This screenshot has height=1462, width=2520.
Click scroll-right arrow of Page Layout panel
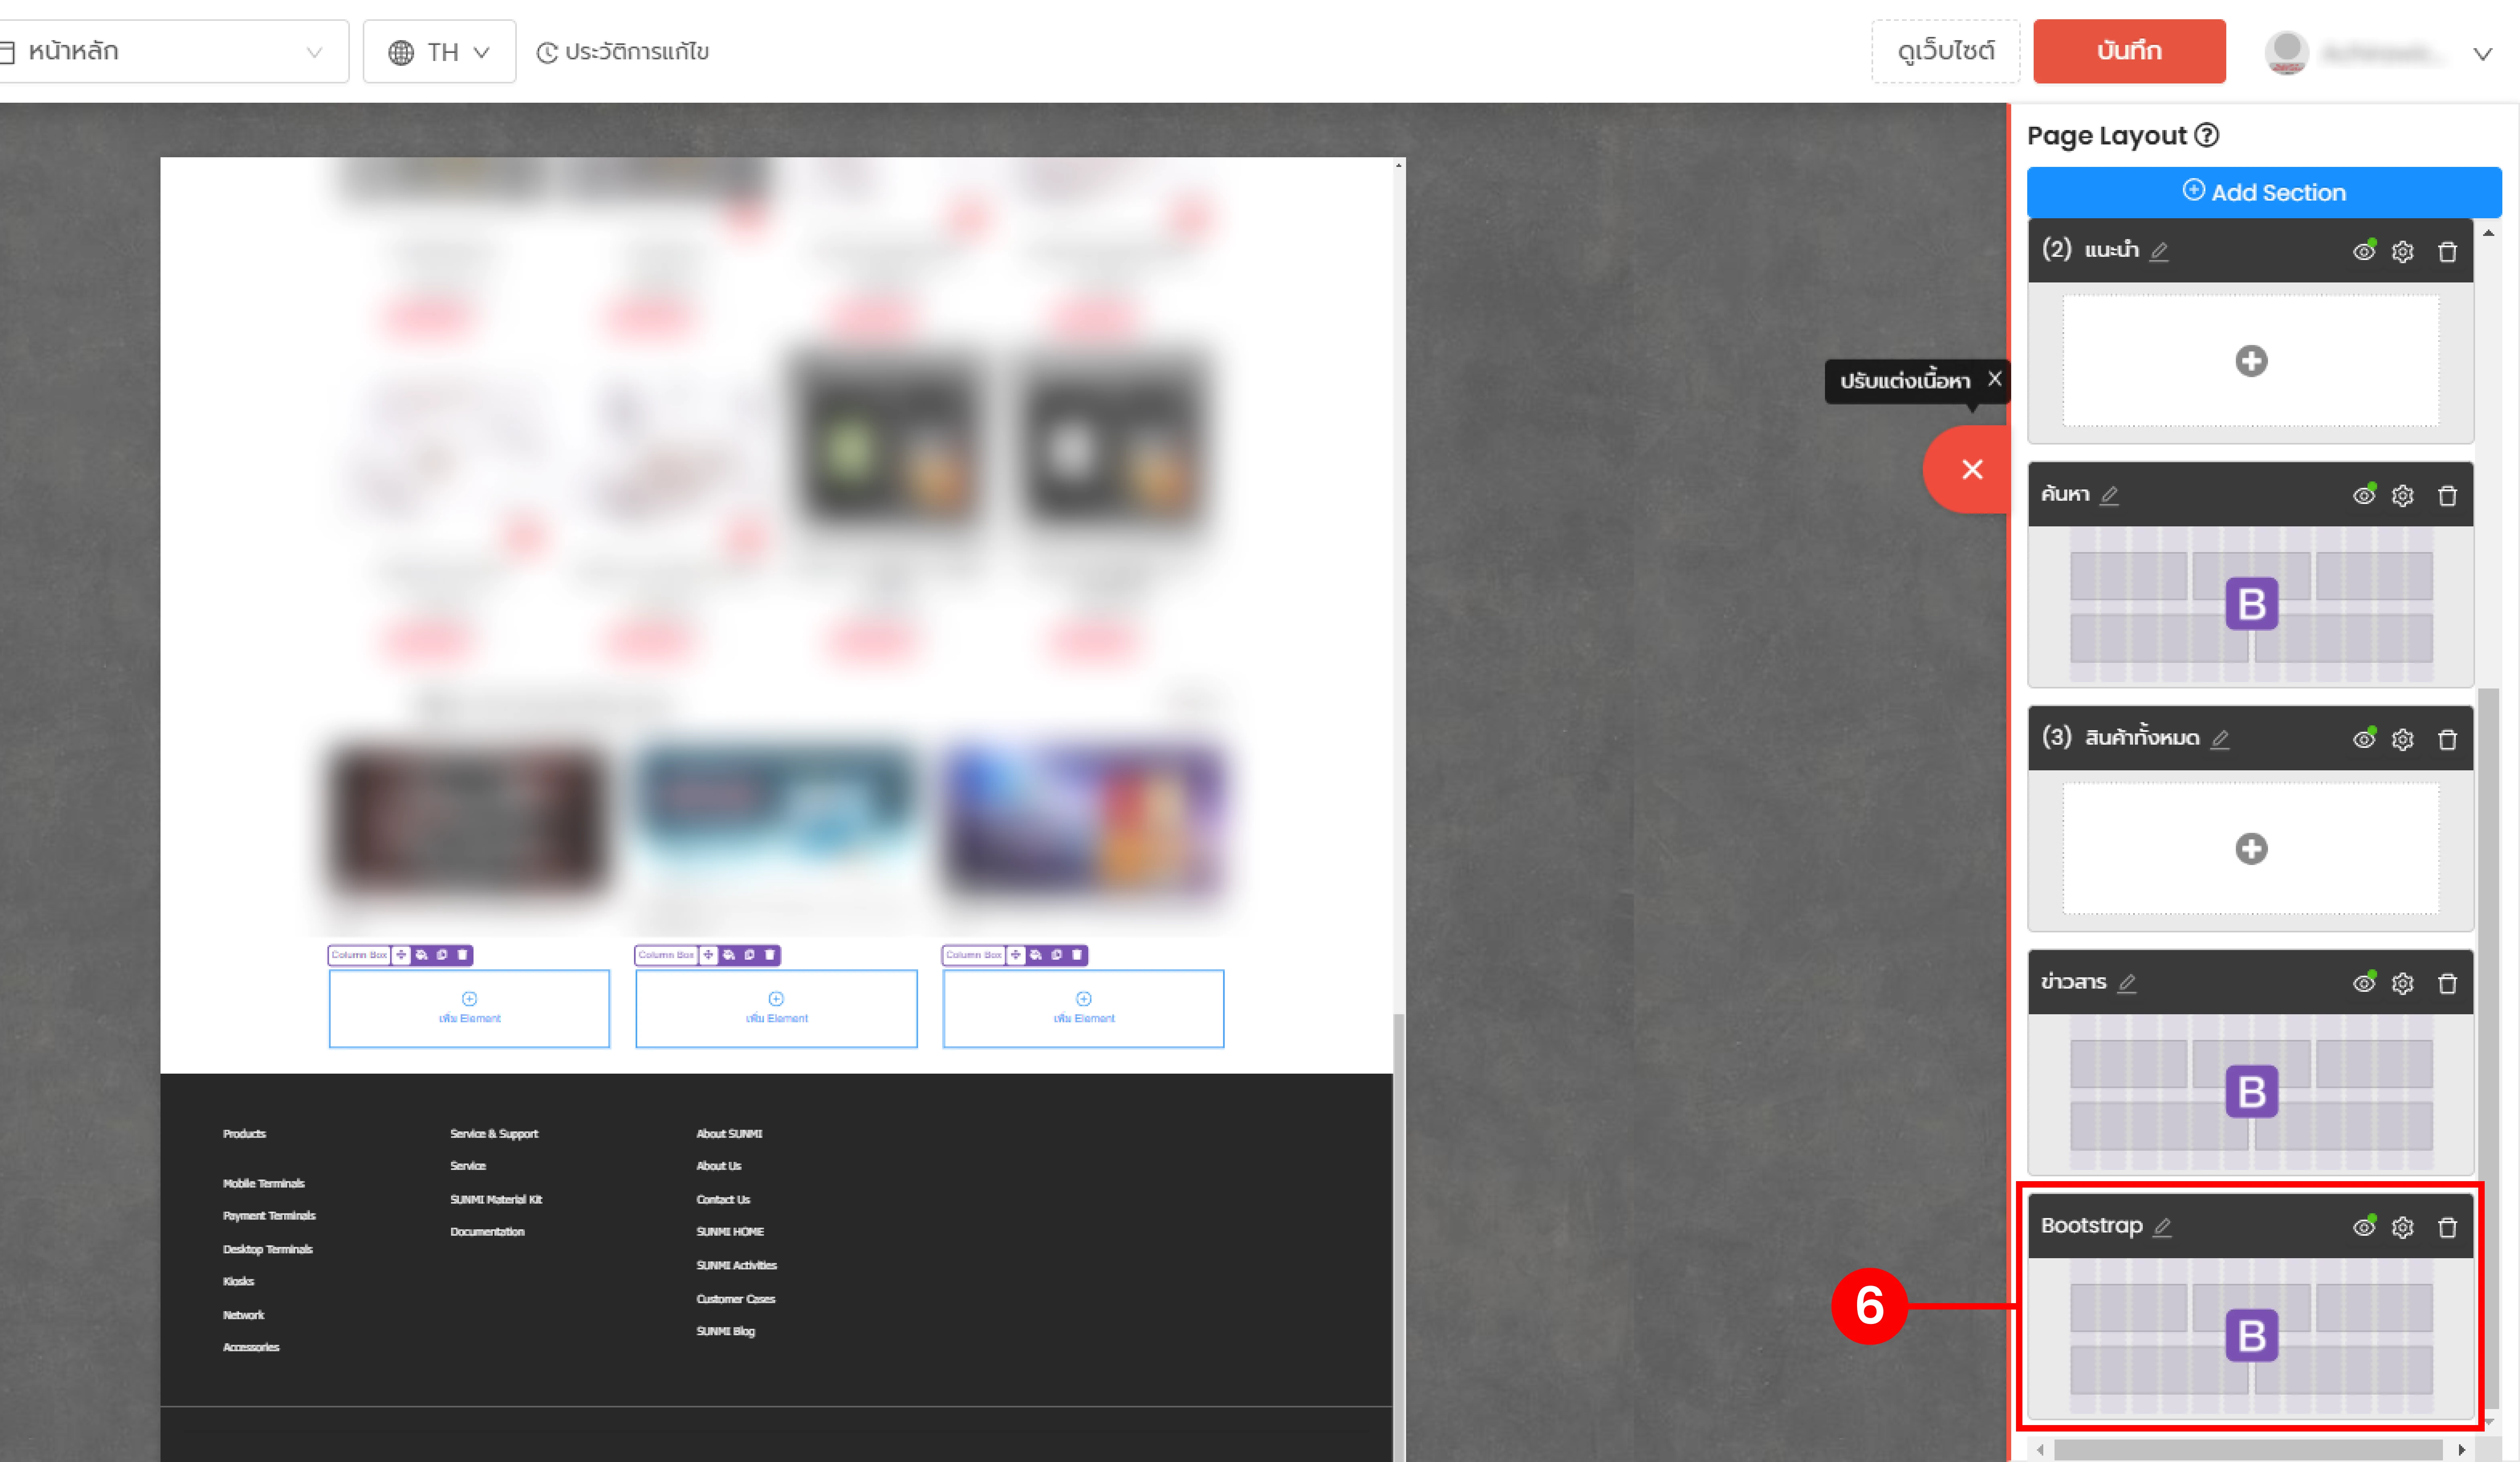[2461, 1449]
